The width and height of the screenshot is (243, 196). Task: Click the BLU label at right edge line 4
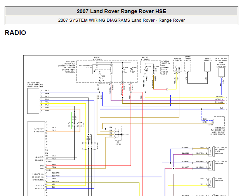221,108
